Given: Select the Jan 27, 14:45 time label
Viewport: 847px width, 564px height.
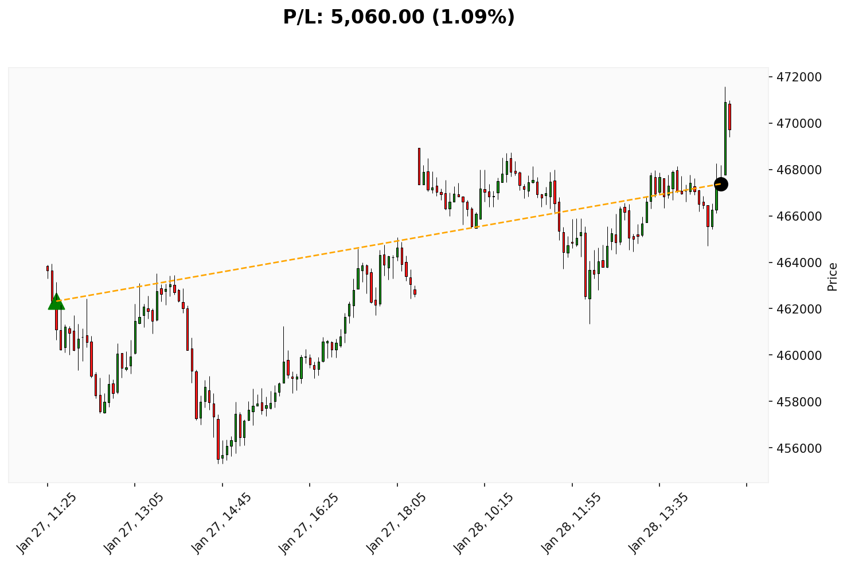Looking at the screenshot, I should click(x=222, y=522).
